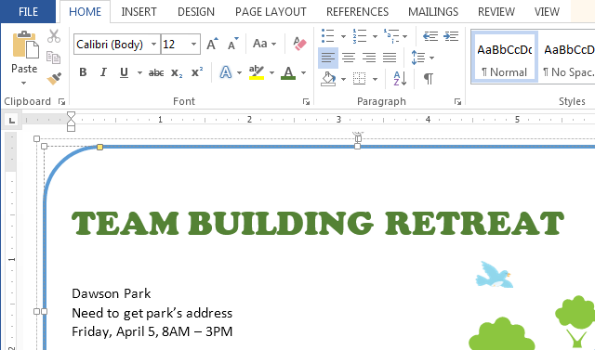Toggle Bold formatting

point(83,72)
